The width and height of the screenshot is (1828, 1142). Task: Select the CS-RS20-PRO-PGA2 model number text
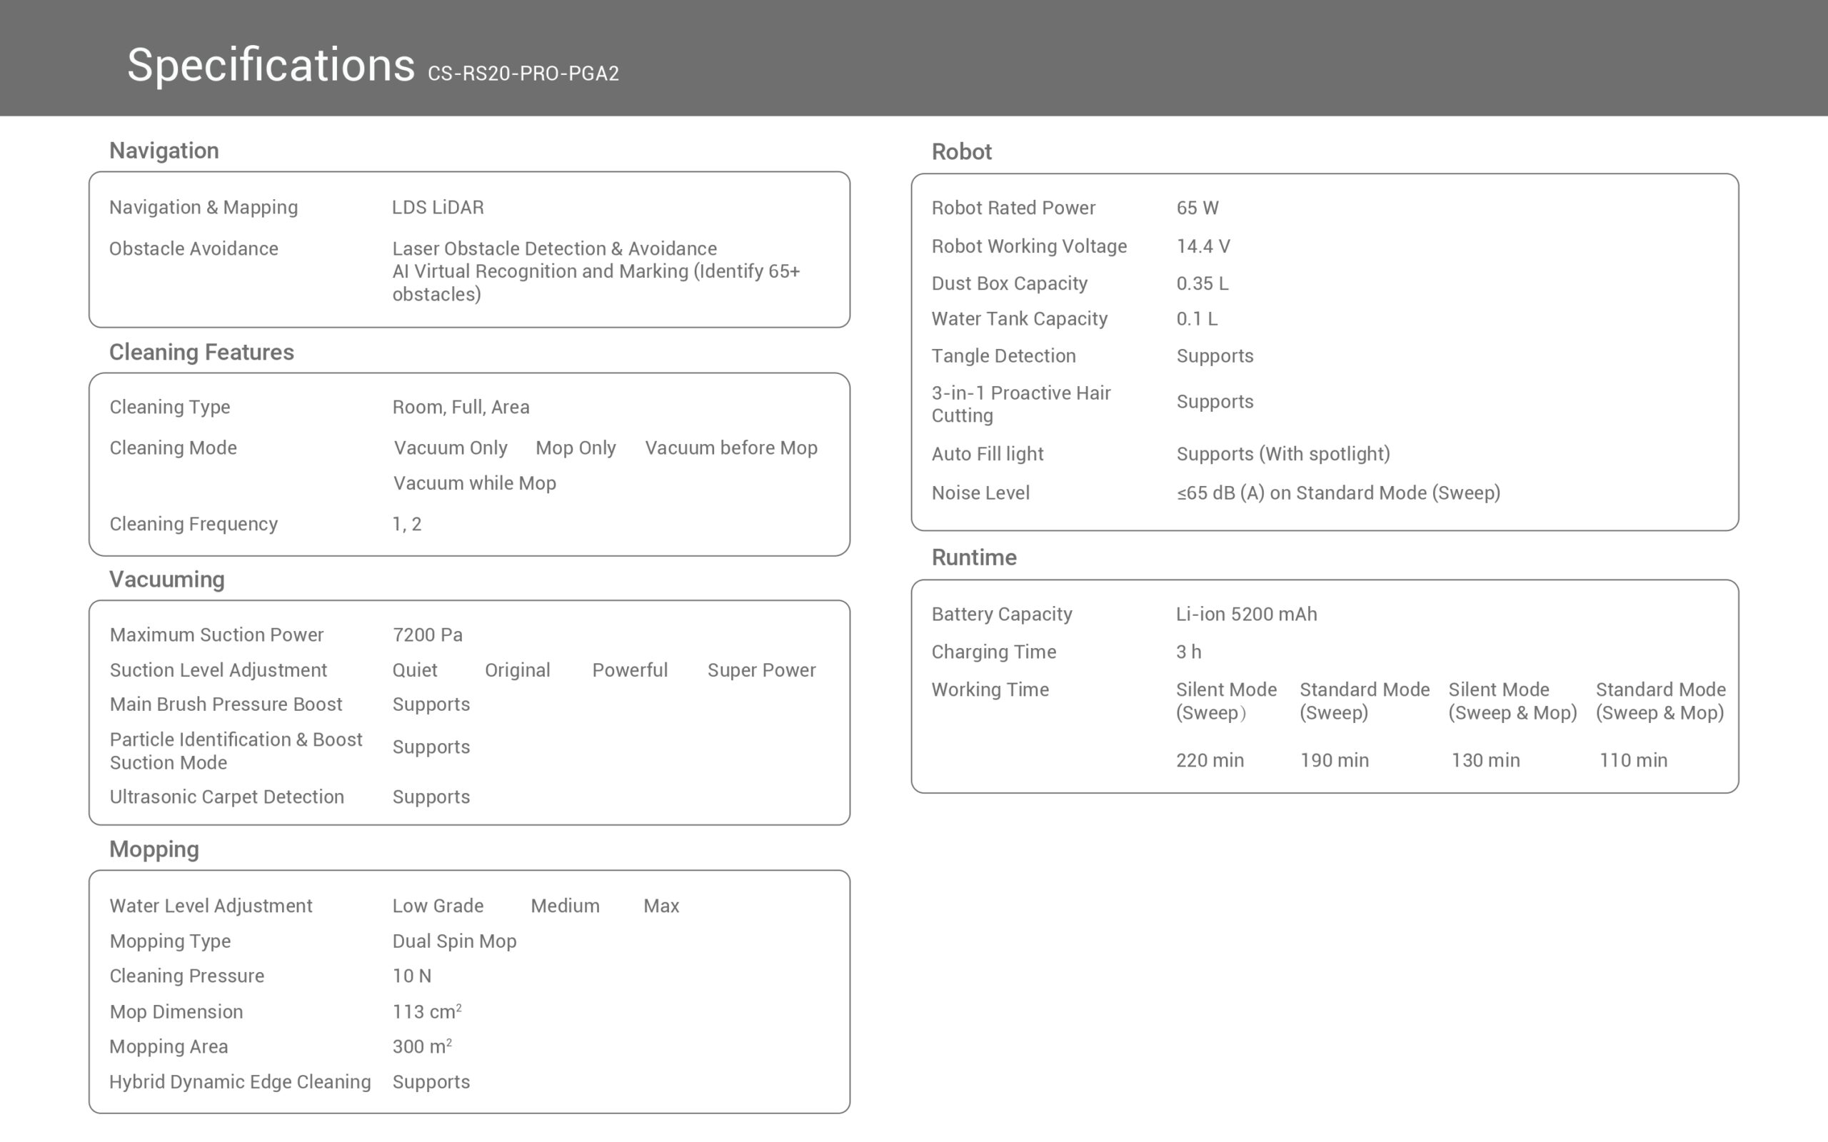(523, 74)
